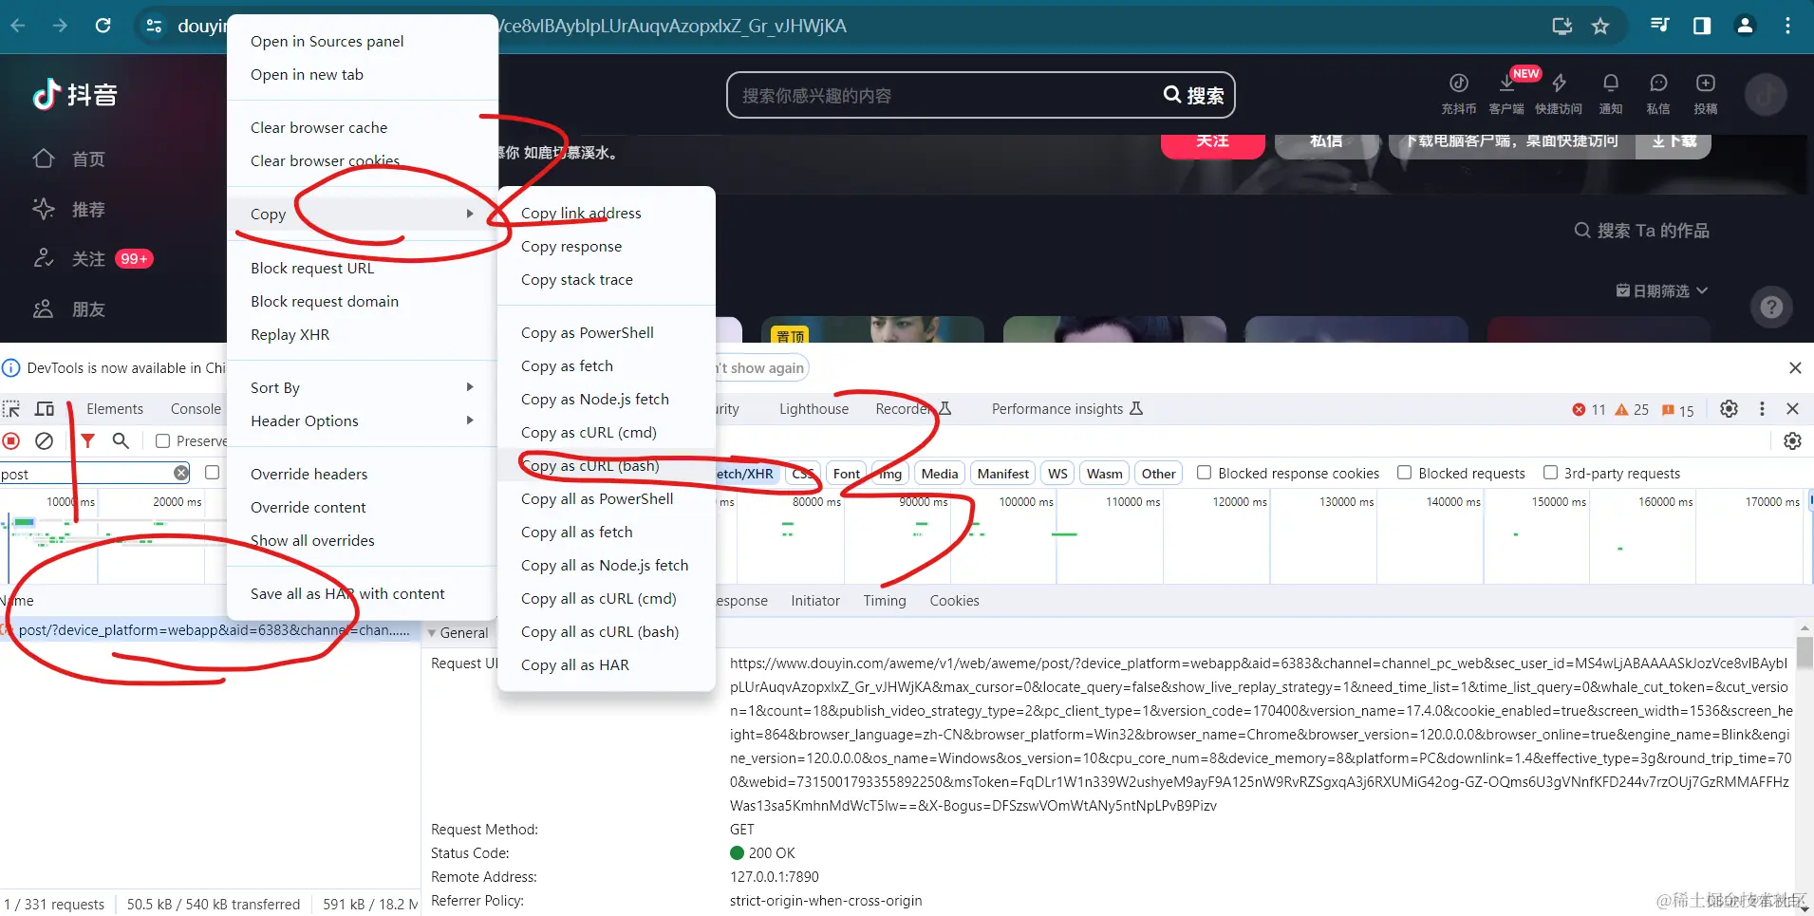Open the Timing tab of request
1814x916 pixels.
[885, 600]
